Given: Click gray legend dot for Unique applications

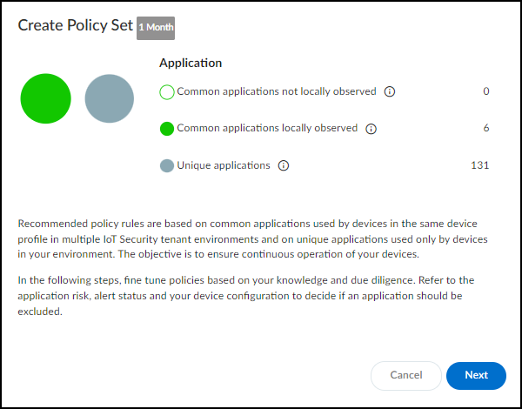Looking at the screenshot, I should click(167, 165).
